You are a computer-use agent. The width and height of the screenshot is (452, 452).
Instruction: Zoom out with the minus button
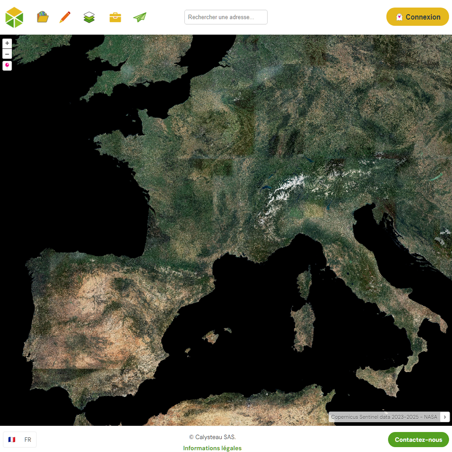click(7, 54)
